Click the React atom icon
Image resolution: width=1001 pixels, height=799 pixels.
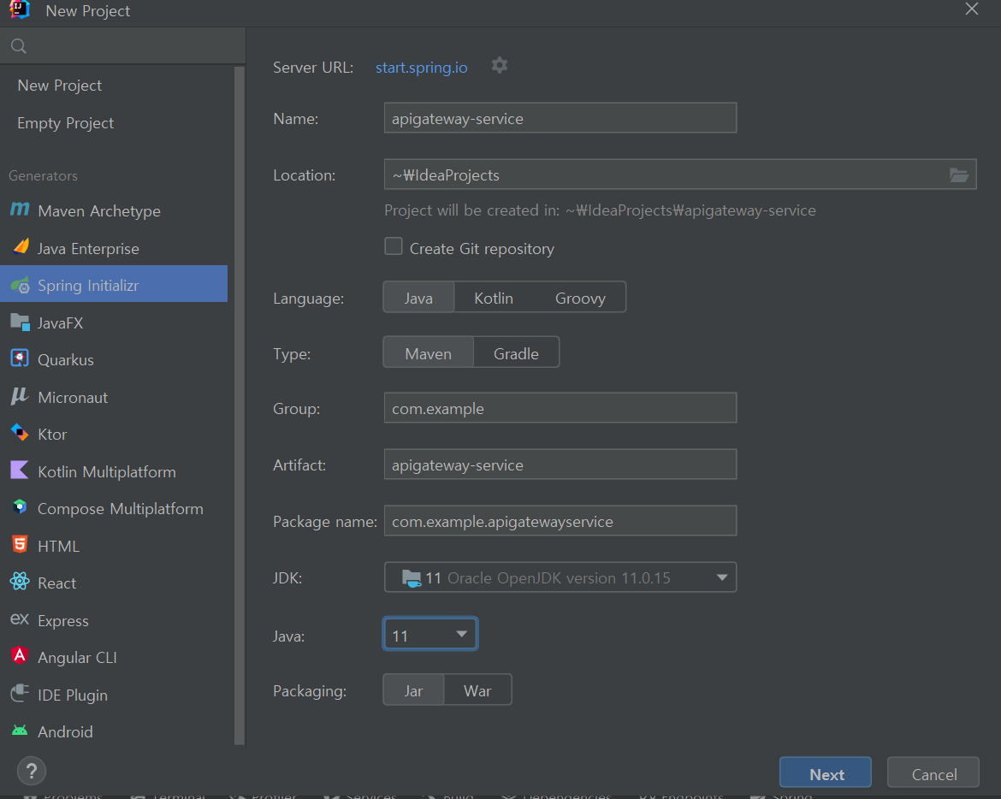(x=20, y=582)
